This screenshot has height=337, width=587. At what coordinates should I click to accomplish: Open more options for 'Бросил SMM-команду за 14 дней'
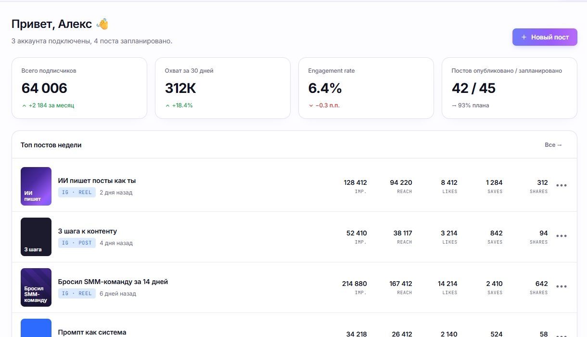[561, 286]
